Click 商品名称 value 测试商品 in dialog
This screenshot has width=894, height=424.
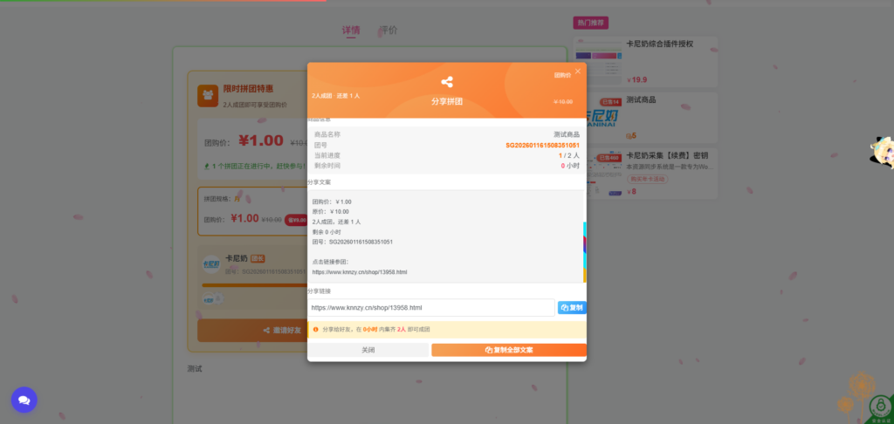tap(567, 134)
